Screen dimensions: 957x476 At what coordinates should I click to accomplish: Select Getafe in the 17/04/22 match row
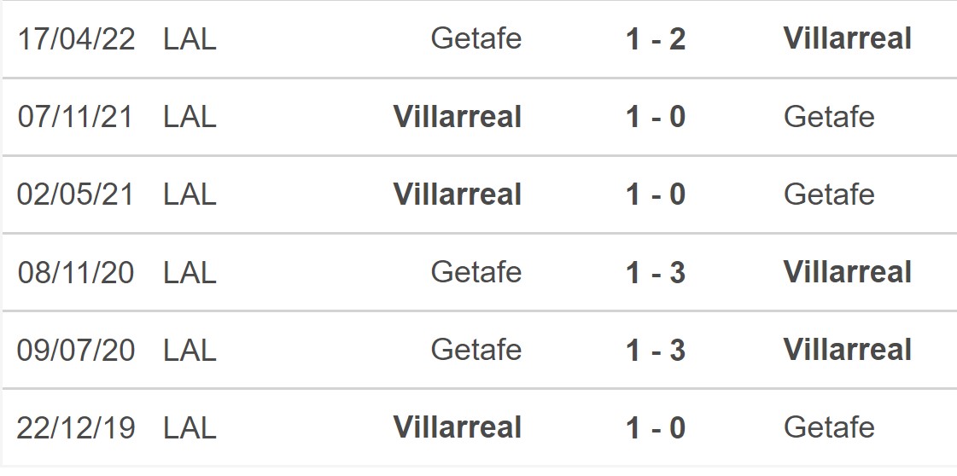point(476,39)
